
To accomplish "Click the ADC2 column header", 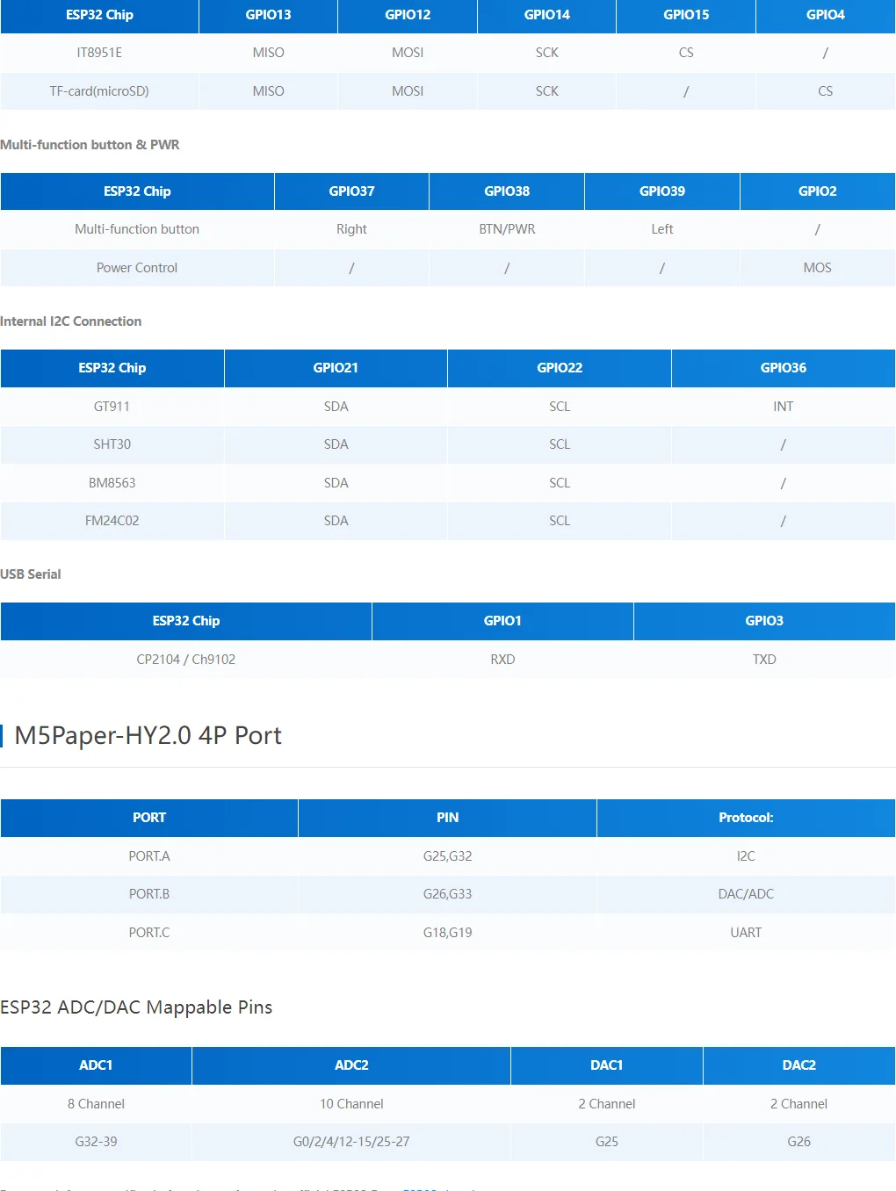I will 351,1065.
